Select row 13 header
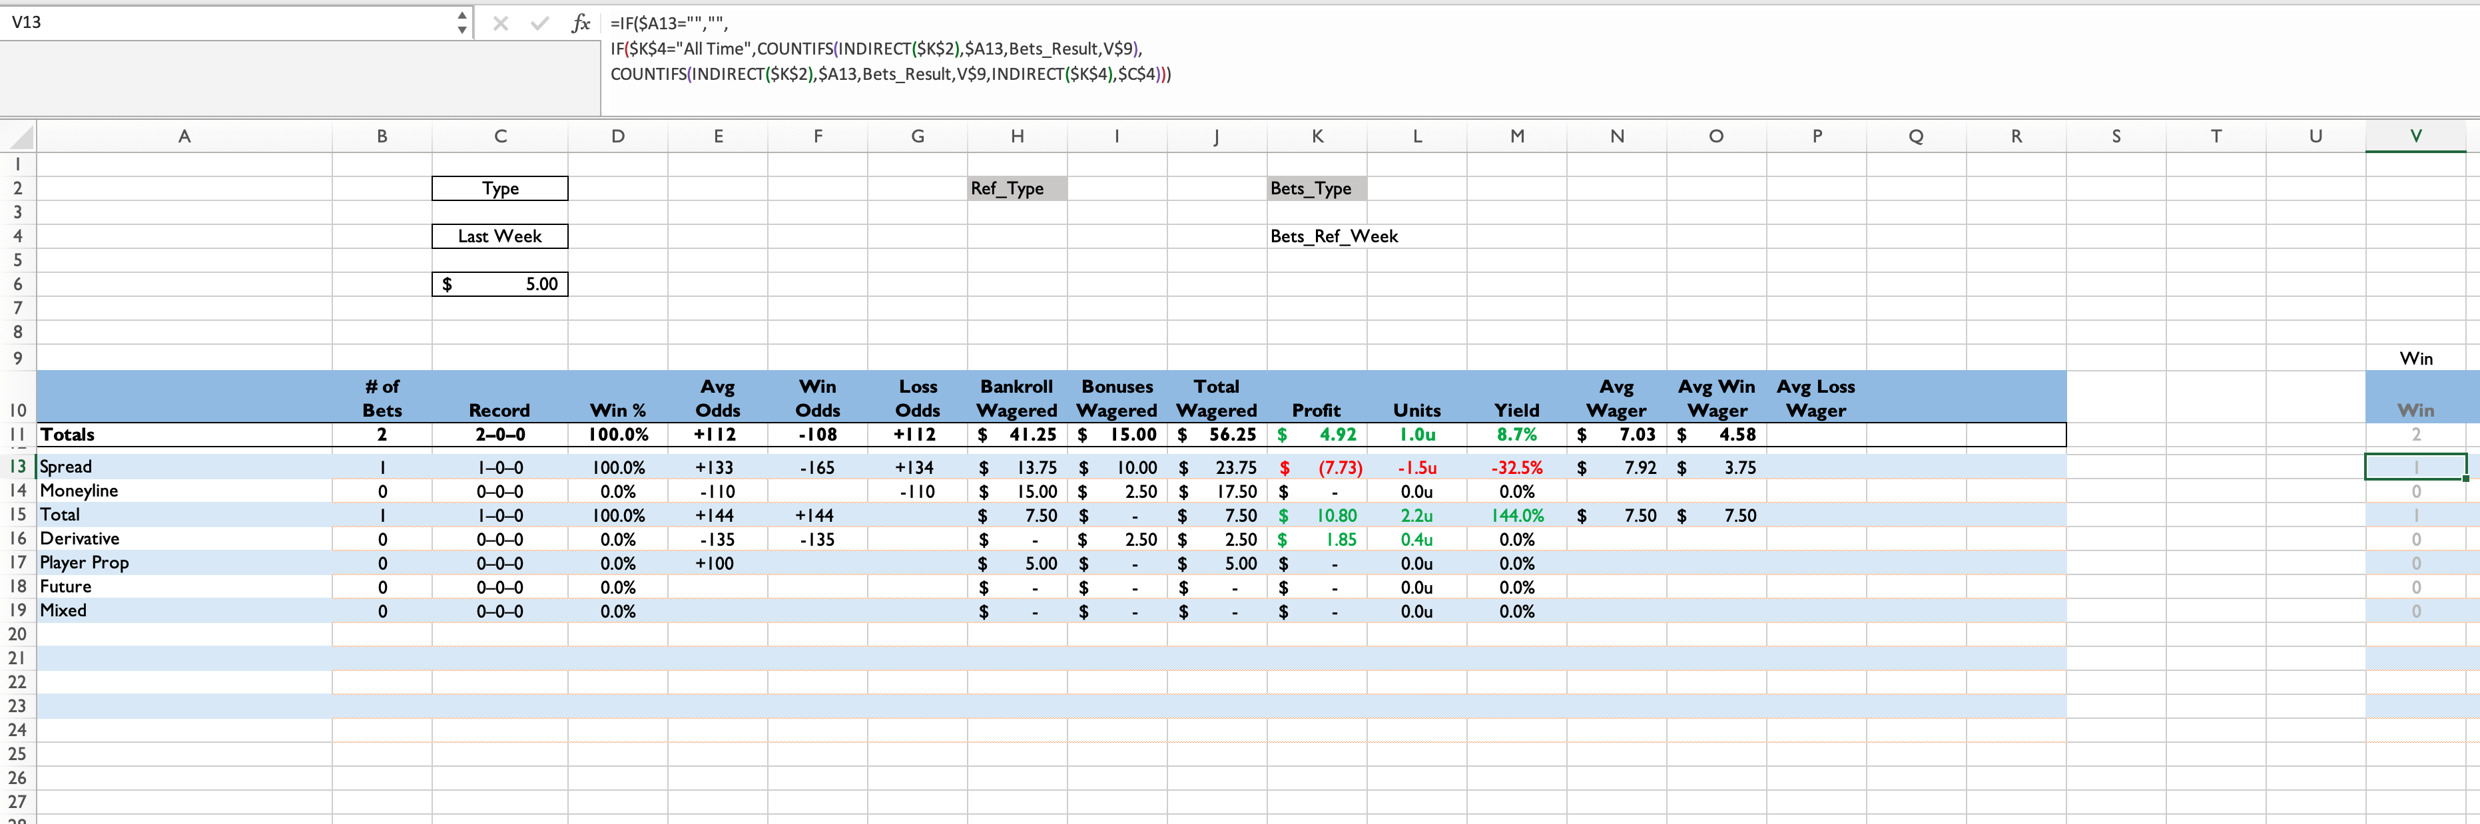Viewport: 2480px width, 824px height. tap(17, 467)
